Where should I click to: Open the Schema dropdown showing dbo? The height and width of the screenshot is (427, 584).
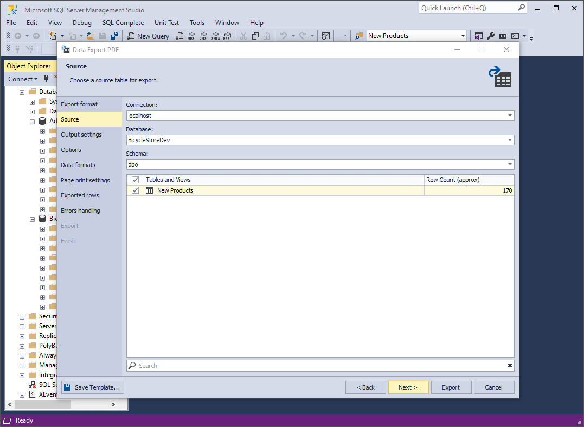point(509,164)
